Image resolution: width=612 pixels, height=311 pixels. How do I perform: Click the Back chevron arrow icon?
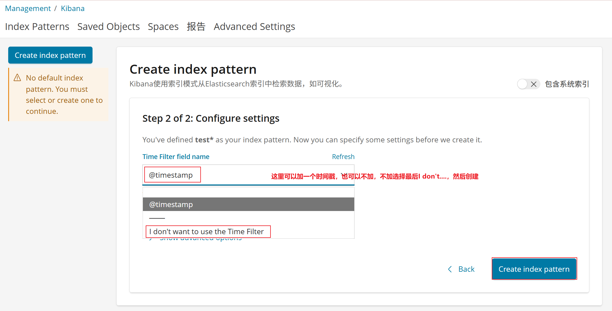[x=450, y=269]
